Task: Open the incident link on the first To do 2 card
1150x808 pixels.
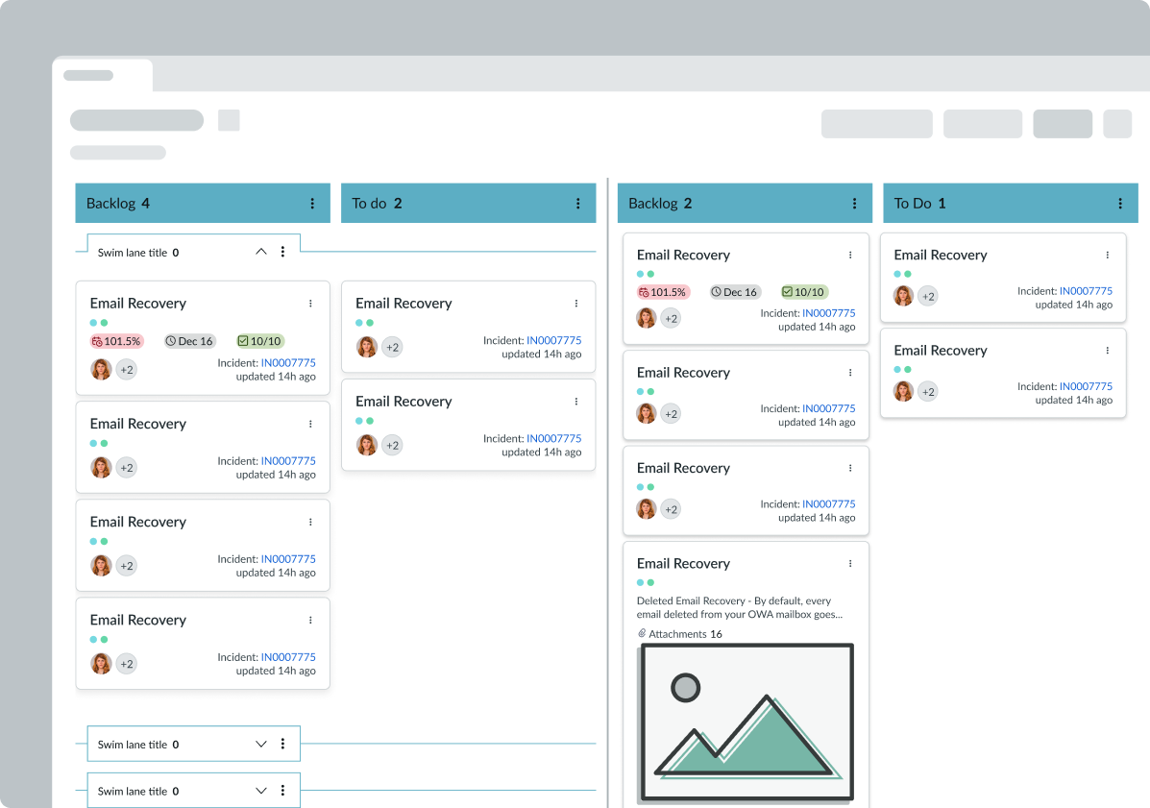Action: click(553, 340)
